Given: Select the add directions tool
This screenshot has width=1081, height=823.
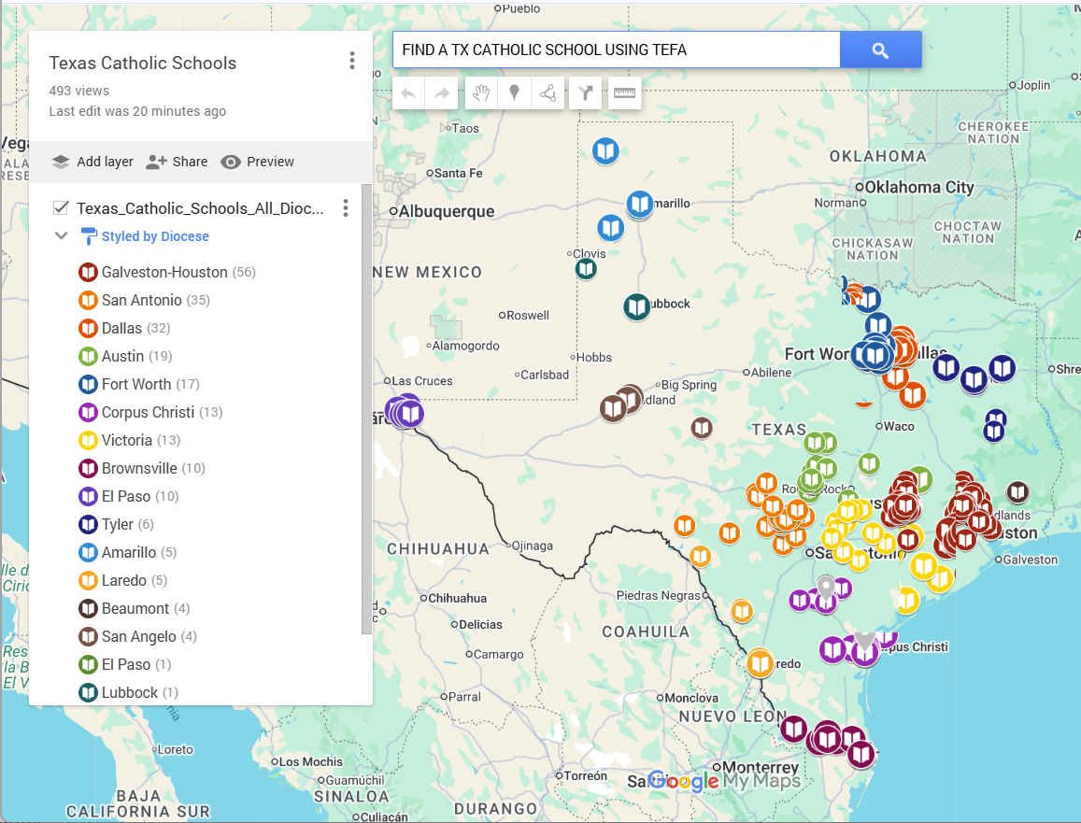Looking at the screenshot, I should coord(586,92).
